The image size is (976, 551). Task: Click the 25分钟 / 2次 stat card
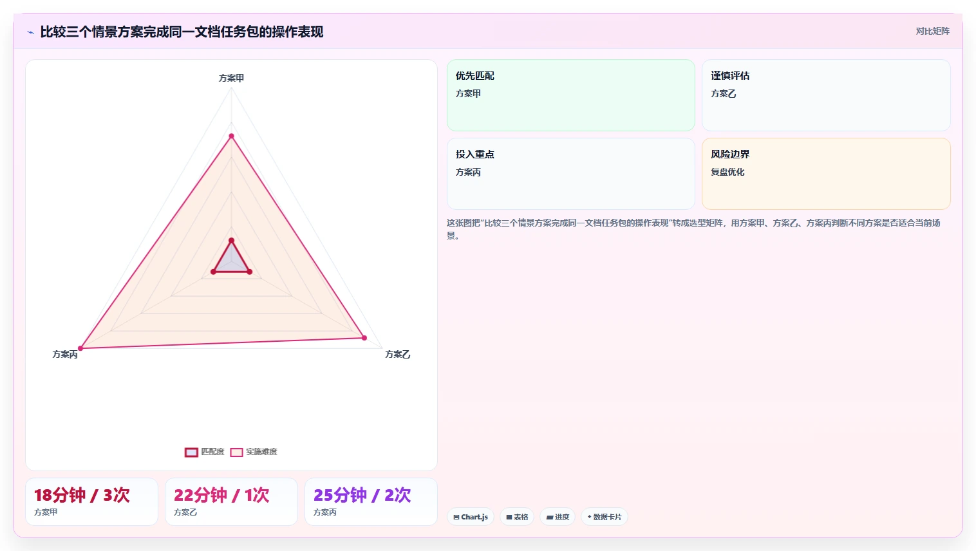[x=371, y=501]
